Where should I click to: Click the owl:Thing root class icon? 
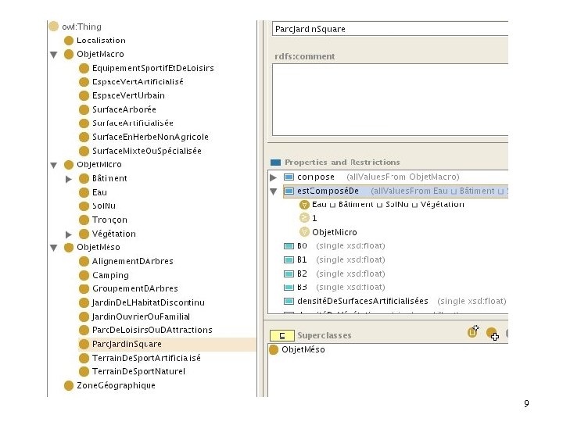(53, 27)
